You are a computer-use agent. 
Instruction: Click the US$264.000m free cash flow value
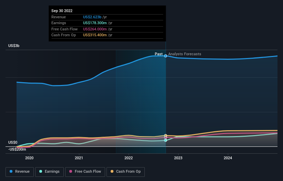[x=95, y=29]
